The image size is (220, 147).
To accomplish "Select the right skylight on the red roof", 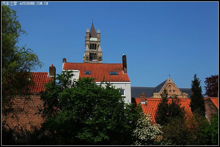I will (113, 73).
